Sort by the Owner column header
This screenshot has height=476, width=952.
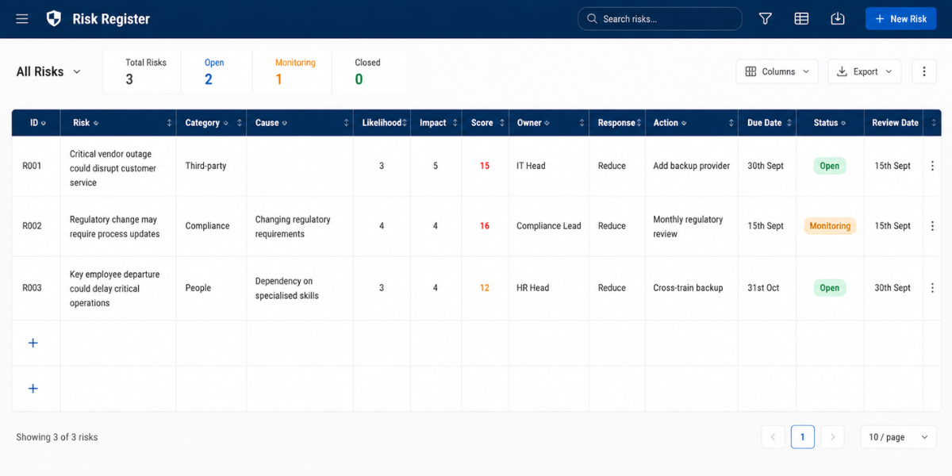(x=549, y=123)
